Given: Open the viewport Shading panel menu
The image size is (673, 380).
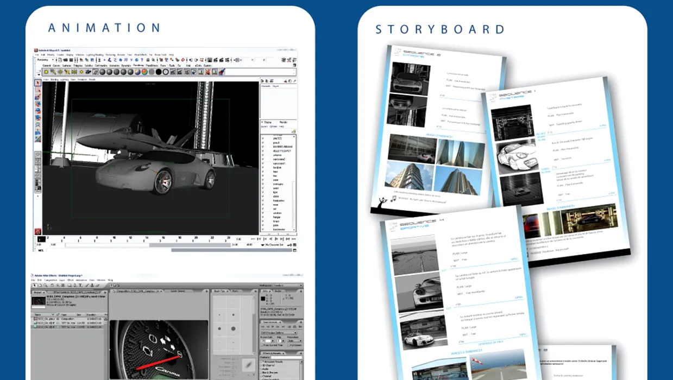Looking at the screenshot, I should (54, 79).
